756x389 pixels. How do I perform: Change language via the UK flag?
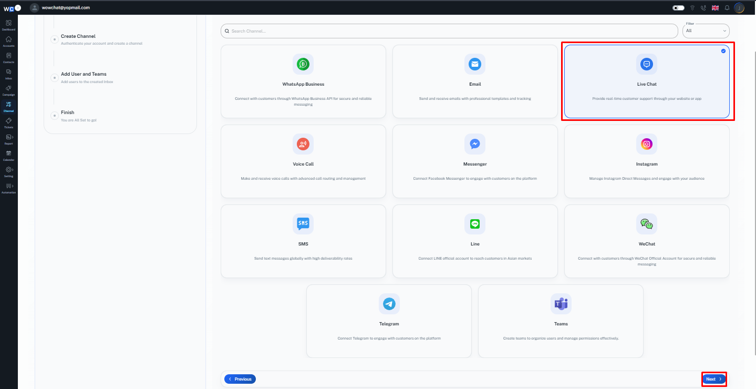(x=715, y=8)
